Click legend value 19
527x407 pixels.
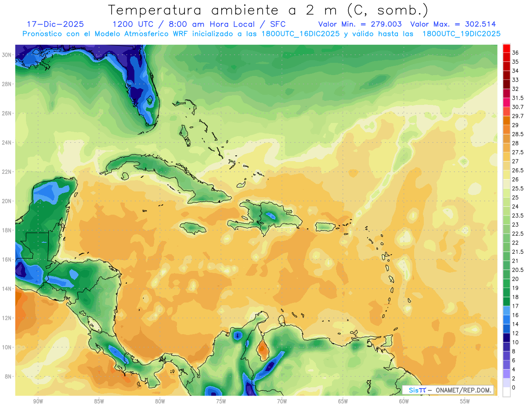point(516,288)
